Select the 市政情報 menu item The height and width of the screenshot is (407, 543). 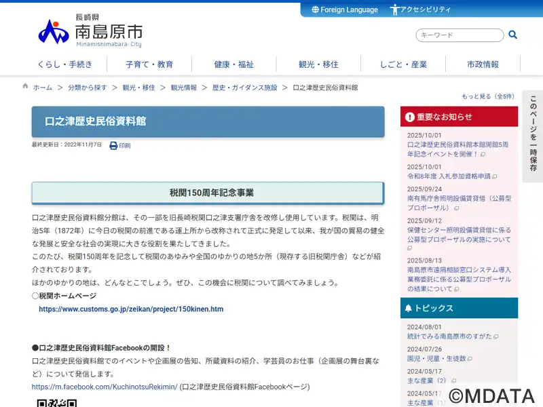(483, 64)
